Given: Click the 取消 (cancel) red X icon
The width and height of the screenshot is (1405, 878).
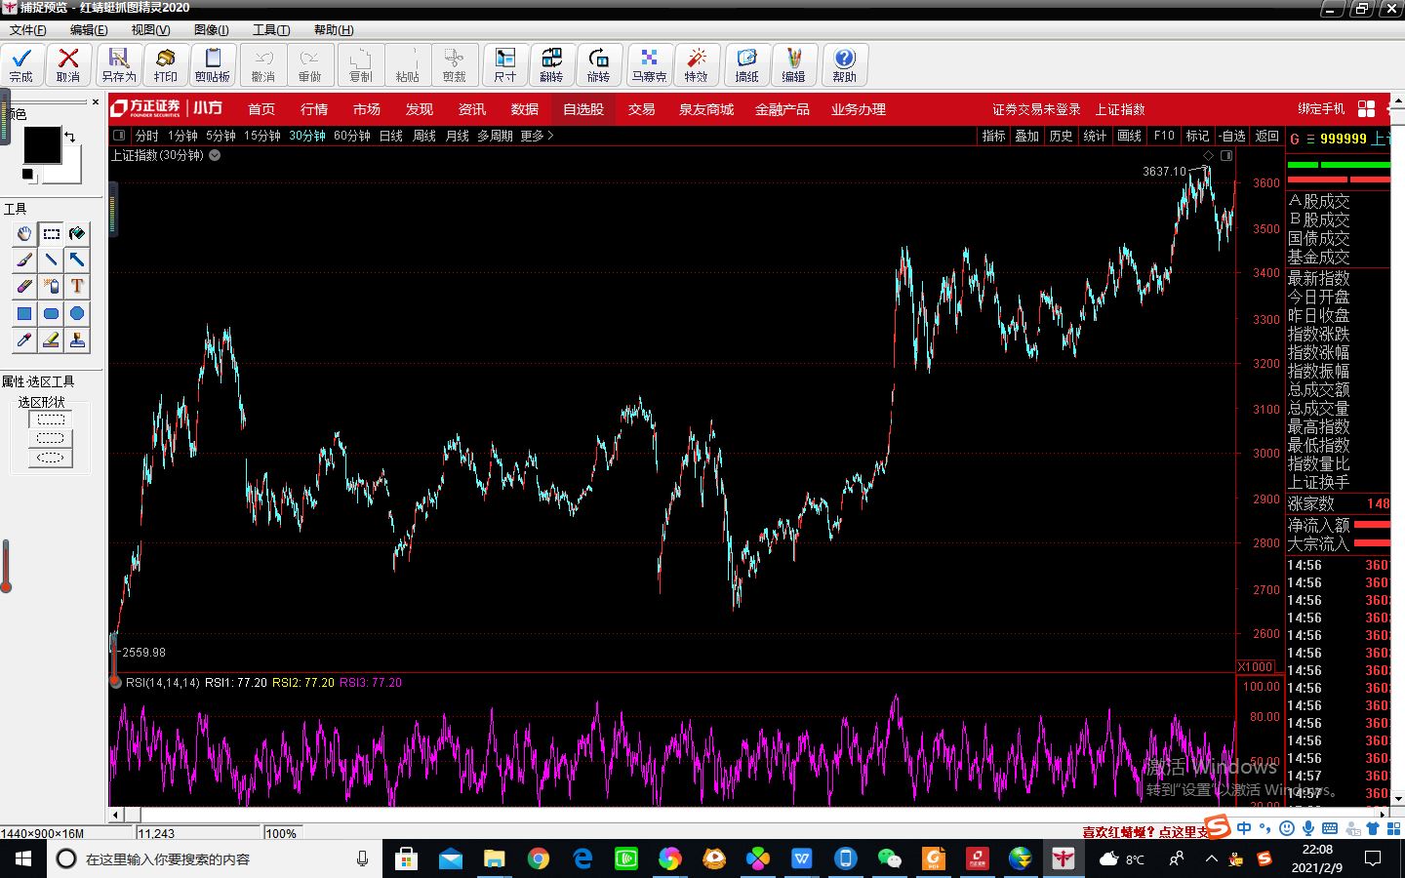Looking at the screenshot, I should [x=68, y=64].
